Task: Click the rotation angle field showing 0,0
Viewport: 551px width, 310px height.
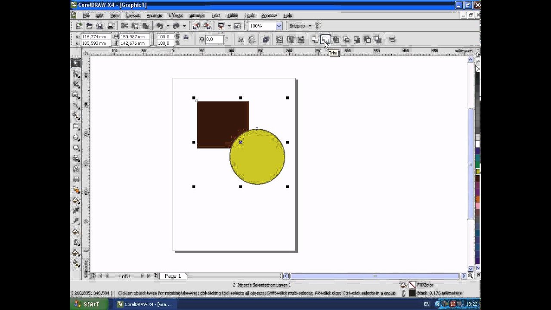Action: tap(214, 39)
